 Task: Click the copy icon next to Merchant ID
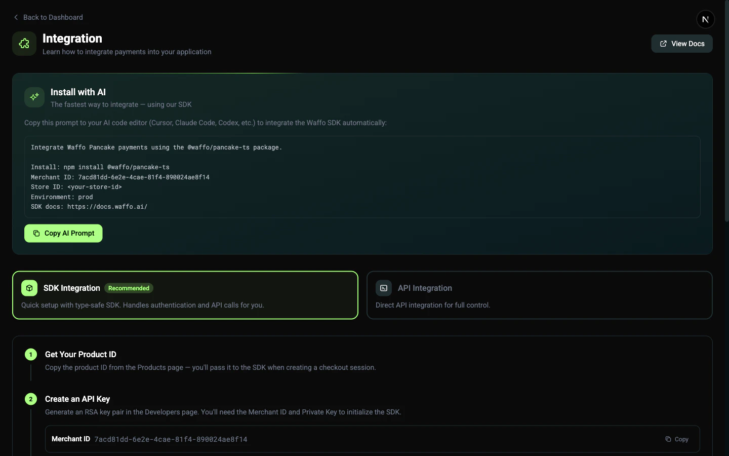pyautogui.click(x=668, y=439)
